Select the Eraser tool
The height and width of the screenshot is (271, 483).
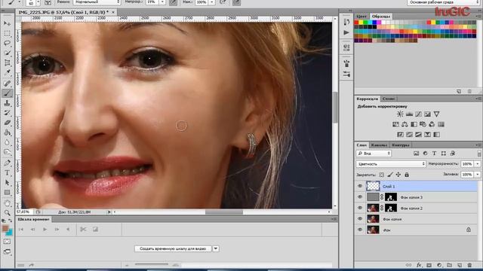[7, 123]
